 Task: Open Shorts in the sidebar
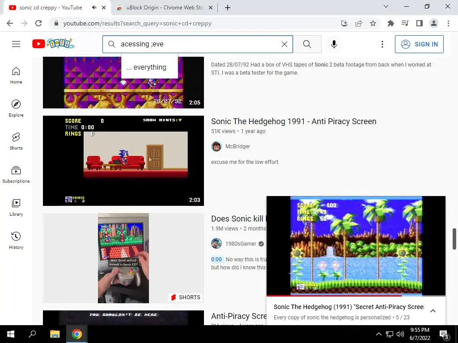click(x=16, y=142)
